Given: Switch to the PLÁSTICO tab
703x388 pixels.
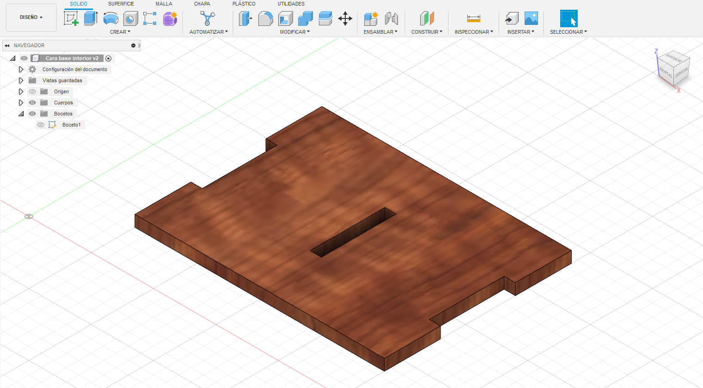Looking at the screenshot, I should point(244,4).
